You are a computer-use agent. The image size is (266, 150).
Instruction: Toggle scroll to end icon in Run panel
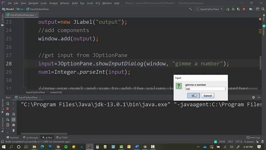pos(14,120)
